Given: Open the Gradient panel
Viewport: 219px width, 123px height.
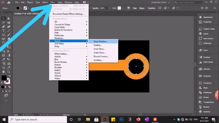Looking at the screenshot, I should (205, 57).
